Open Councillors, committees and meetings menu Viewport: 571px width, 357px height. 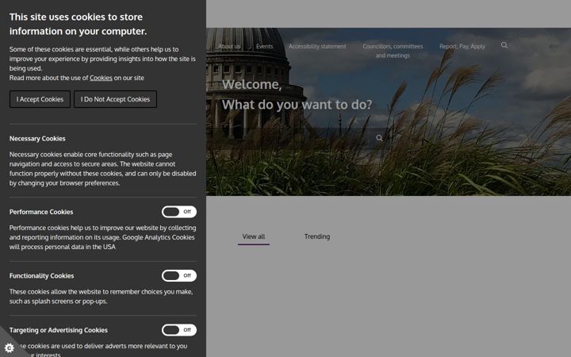(393, 51)
